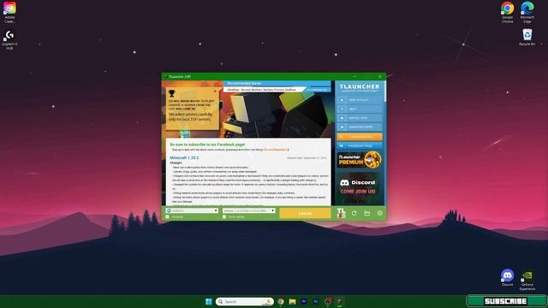
Task: Open the Facebook link in news text
Action: coord(276,150)
